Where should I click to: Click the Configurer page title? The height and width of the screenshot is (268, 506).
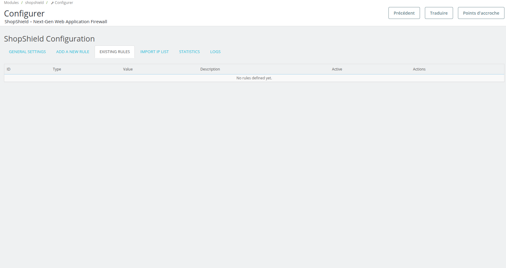[x=24, y=13]
